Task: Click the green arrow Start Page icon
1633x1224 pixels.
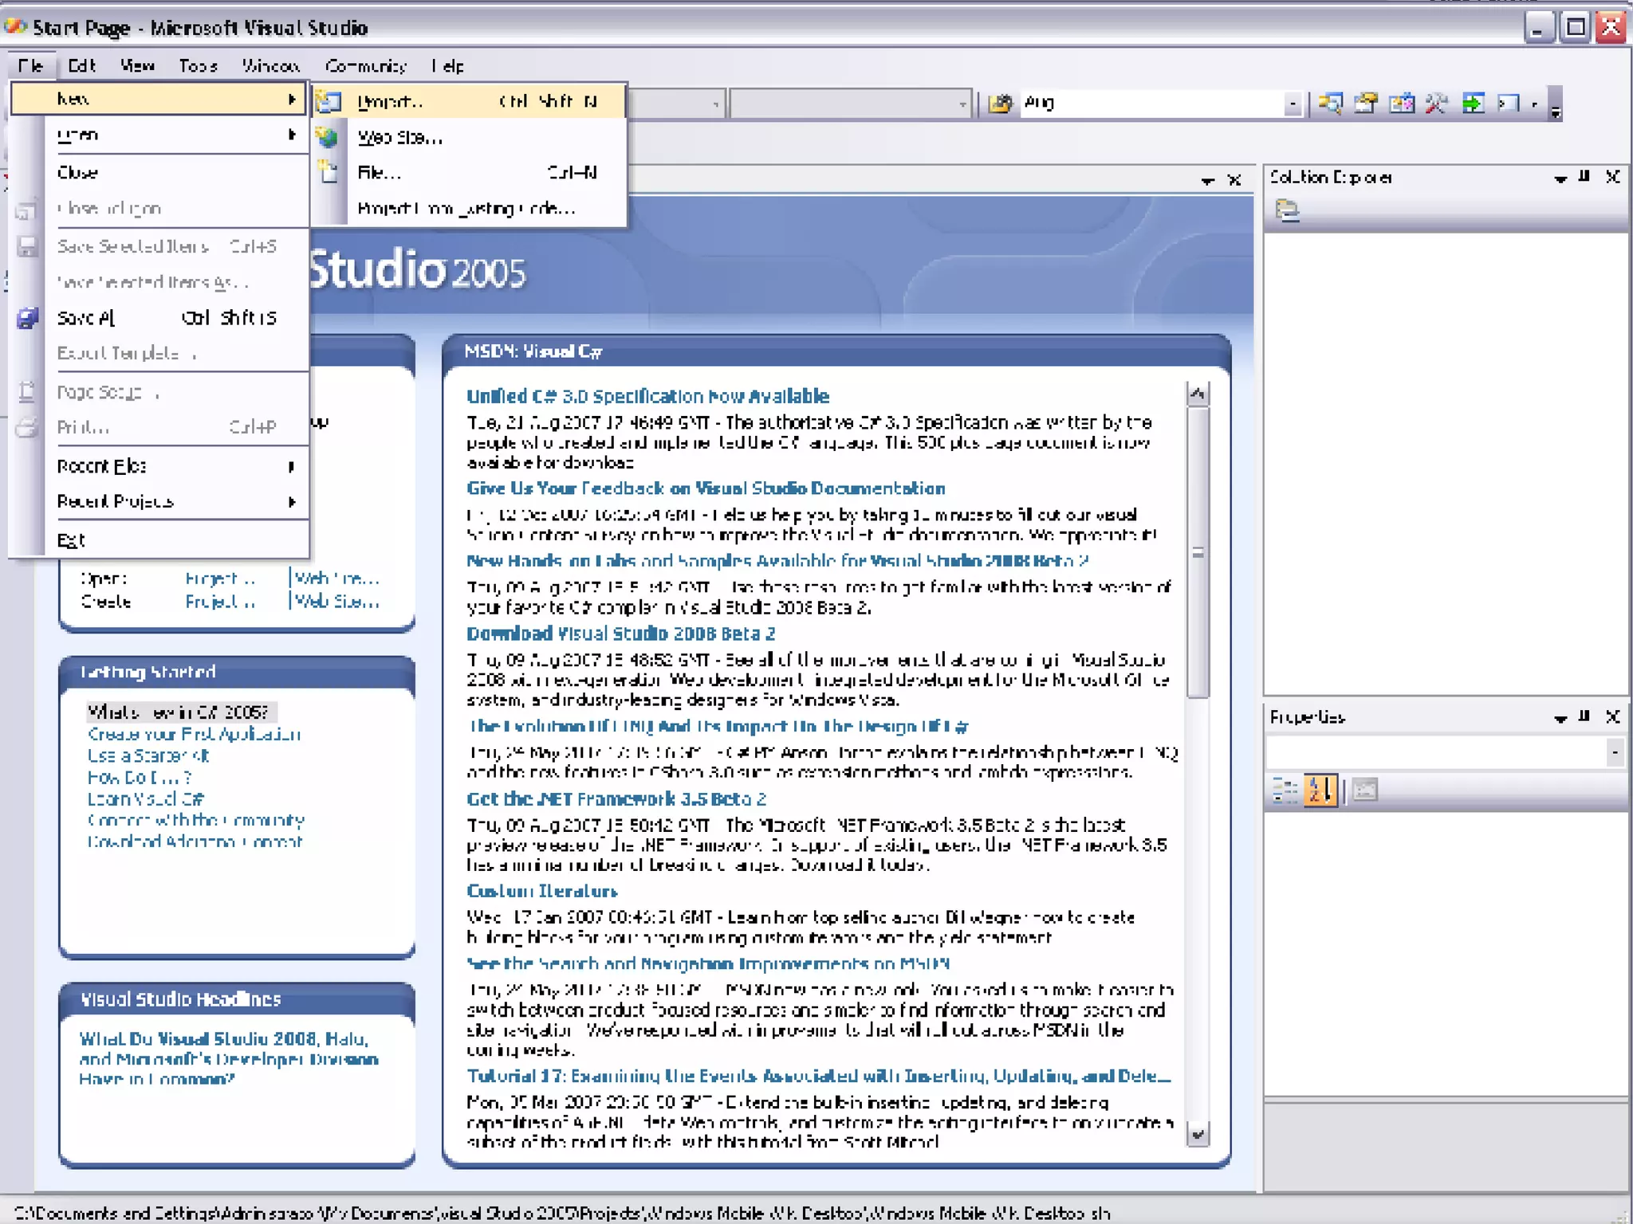Action: click(x=1473, y=103)
